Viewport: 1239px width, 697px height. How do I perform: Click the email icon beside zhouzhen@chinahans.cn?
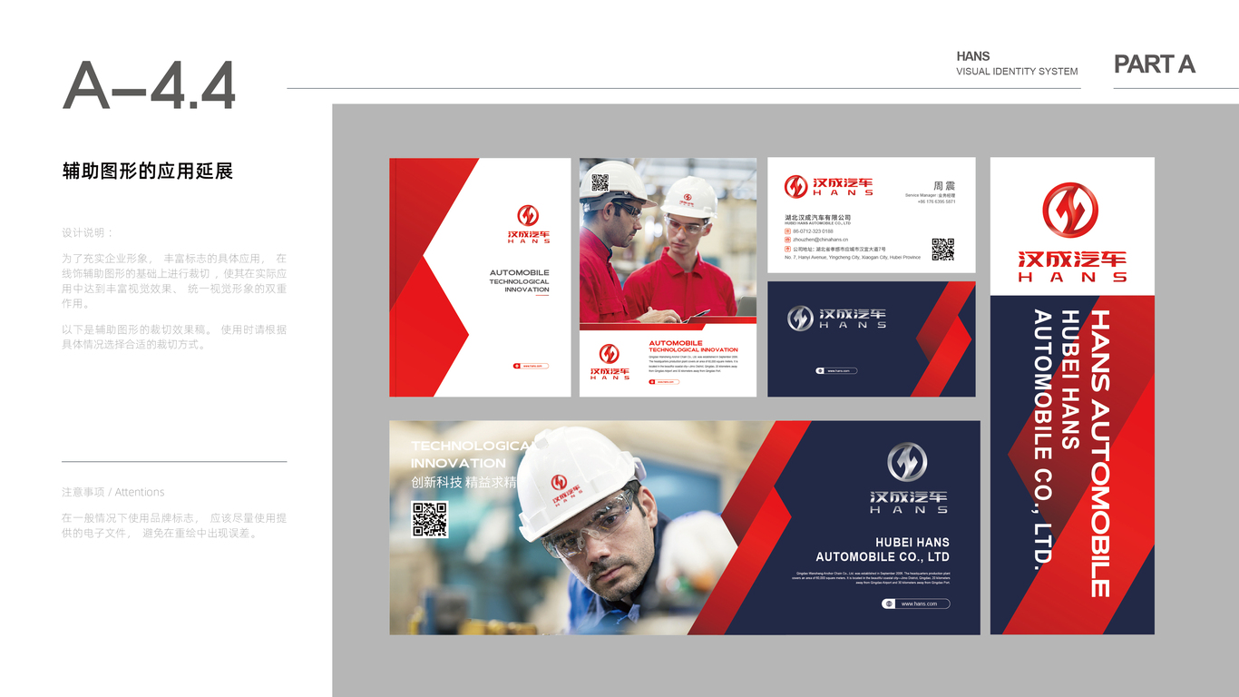788,240
